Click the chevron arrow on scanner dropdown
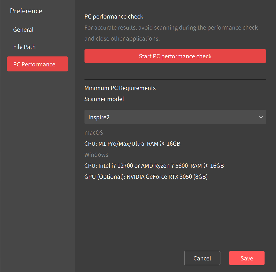This screenshot has width=276, height=272. [x=261, y=117]
